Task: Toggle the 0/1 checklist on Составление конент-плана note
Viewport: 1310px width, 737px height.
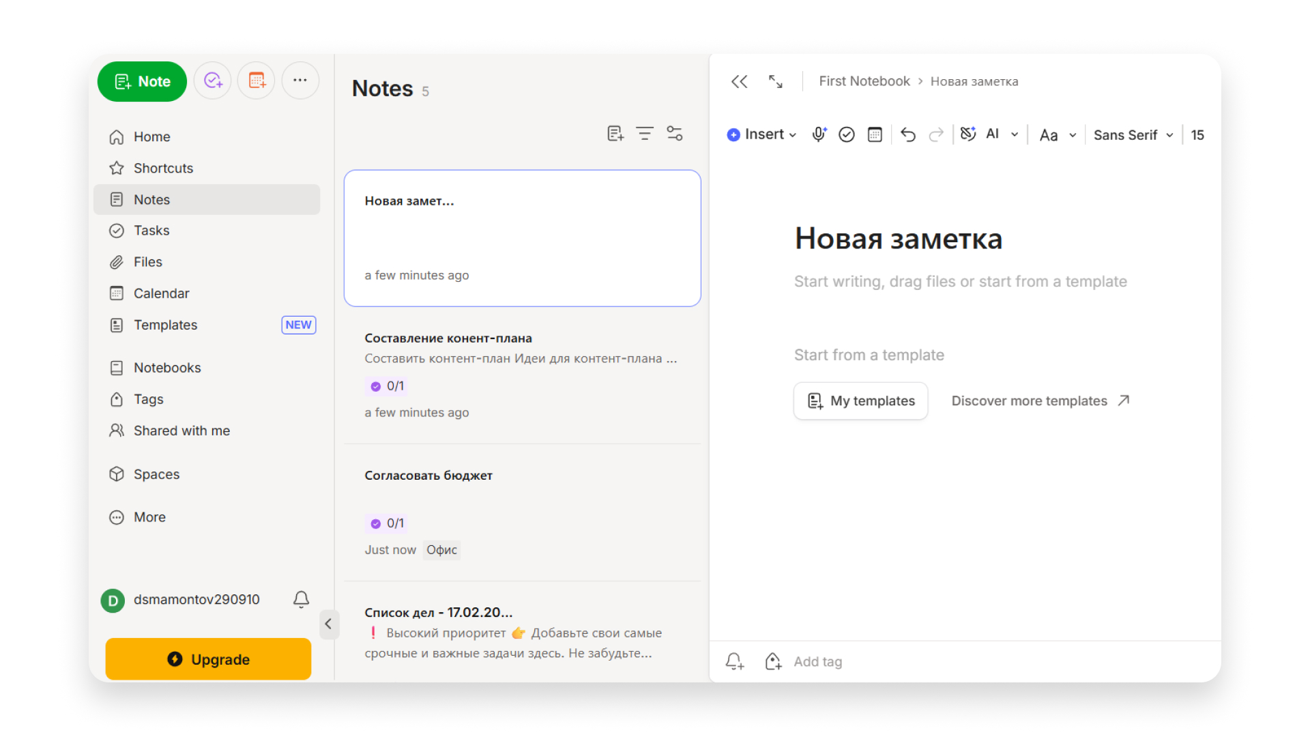Action: [386, 386]
